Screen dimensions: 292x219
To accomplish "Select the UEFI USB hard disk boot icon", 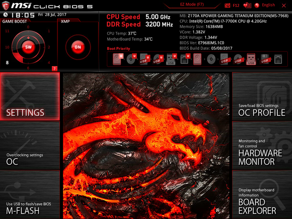I will [x=145, y=59].
